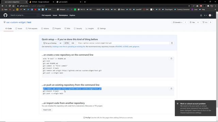Reload the page with refresh icon
The height and width of the screenshot is (122, 218).
point(10,6)
